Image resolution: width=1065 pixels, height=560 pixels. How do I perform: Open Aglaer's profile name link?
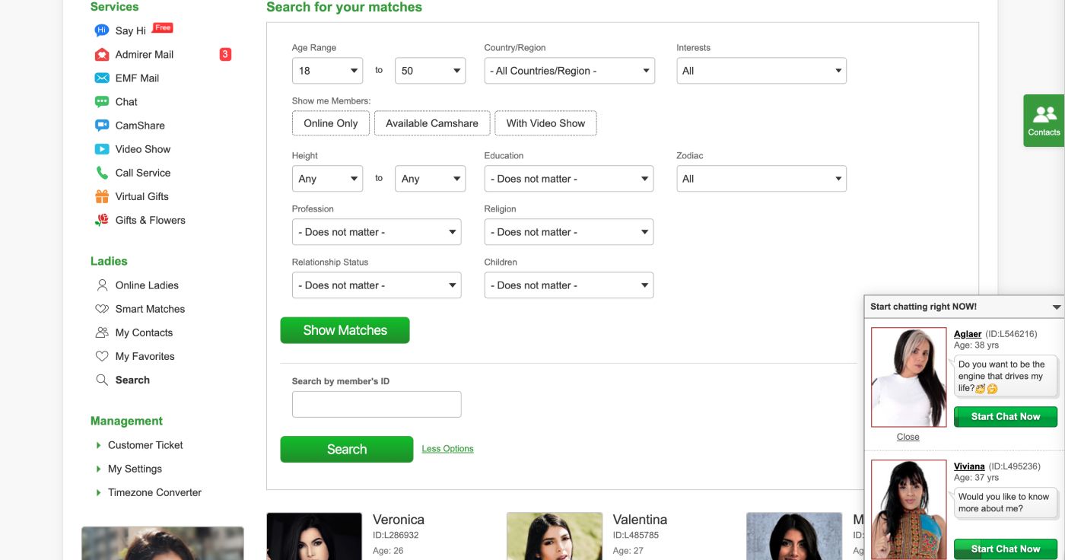point(968,334)
